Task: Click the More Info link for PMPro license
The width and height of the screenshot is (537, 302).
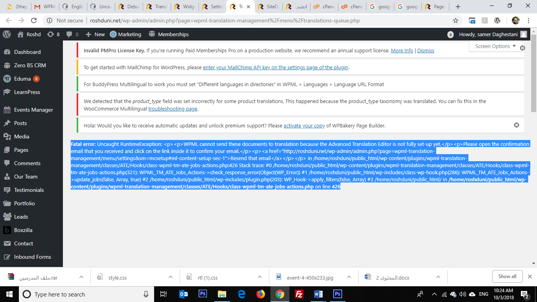Action: click(x=402, y=50)
